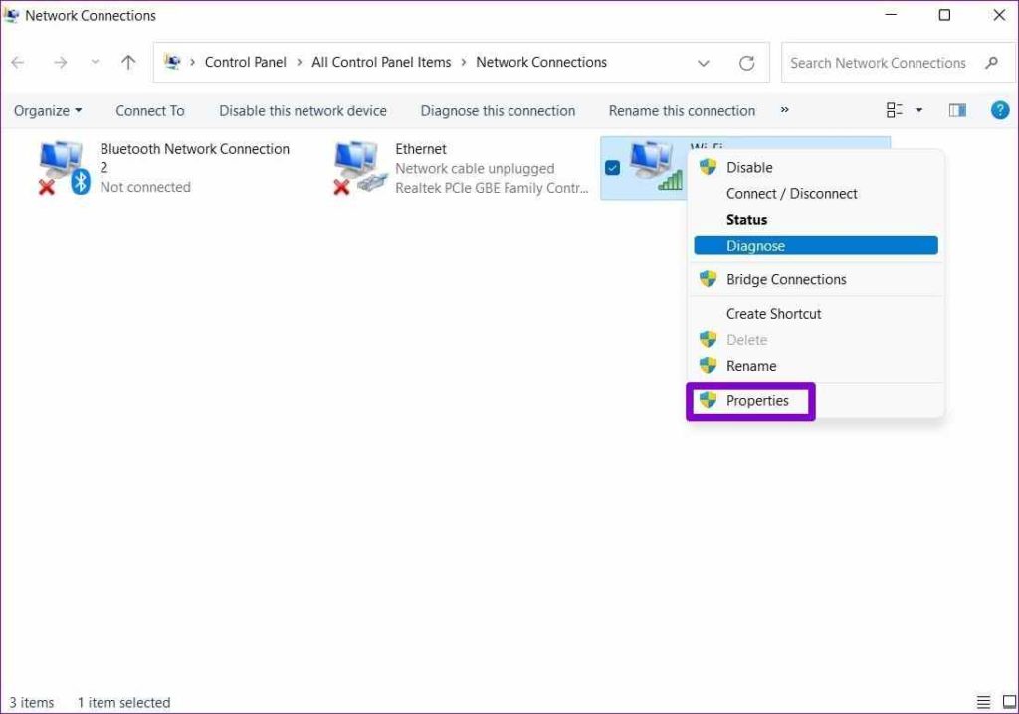Close the Network Connections window
Image resolution: width=1019 pixels, height=714 pixels.
[999, 14]
